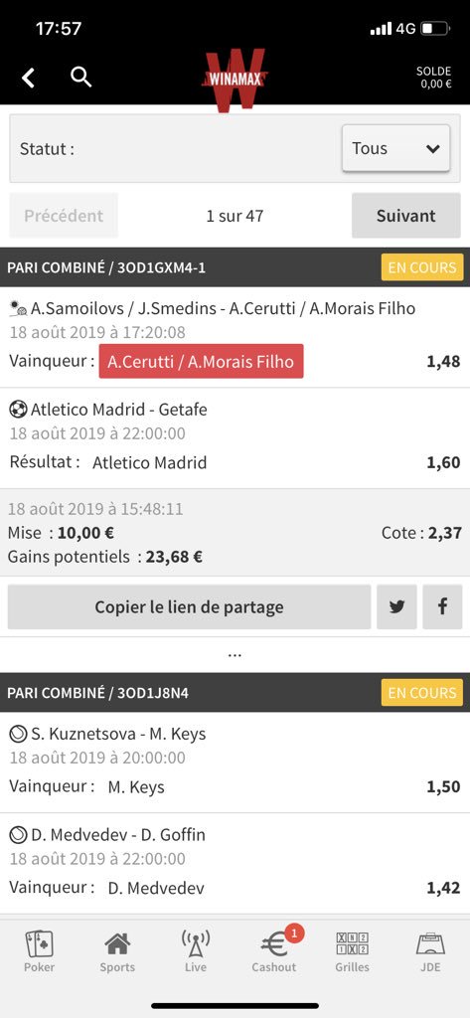Open the Live antenna icon
This screenshot has width=470, height=1018.
[x=196, y=950]
